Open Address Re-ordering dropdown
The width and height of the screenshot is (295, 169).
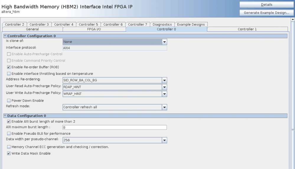[x=115, y=80]
